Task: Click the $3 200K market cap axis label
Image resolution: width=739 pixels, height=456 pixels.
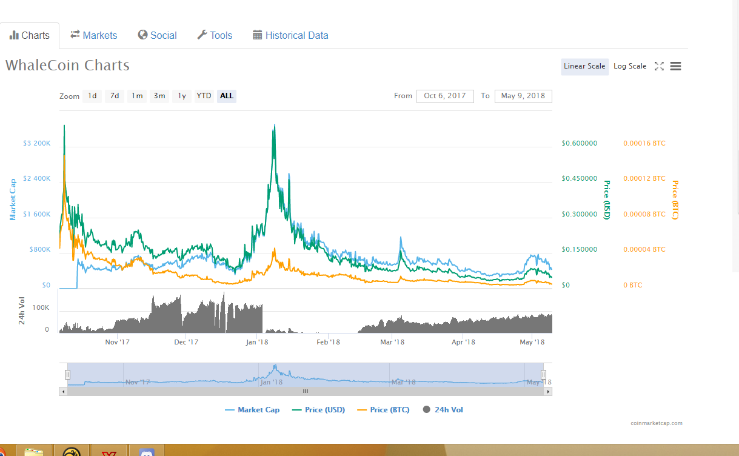Action: (36, 144)
